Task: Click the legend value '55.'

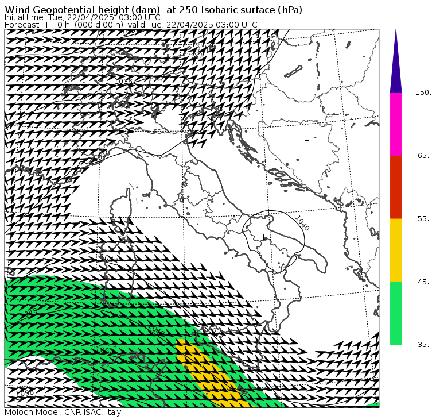Action: (x=423, y=219)
